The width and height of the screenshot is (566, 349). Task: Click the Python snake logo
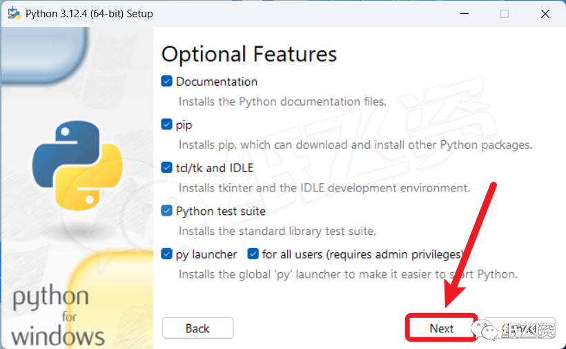tap(77, 165)
